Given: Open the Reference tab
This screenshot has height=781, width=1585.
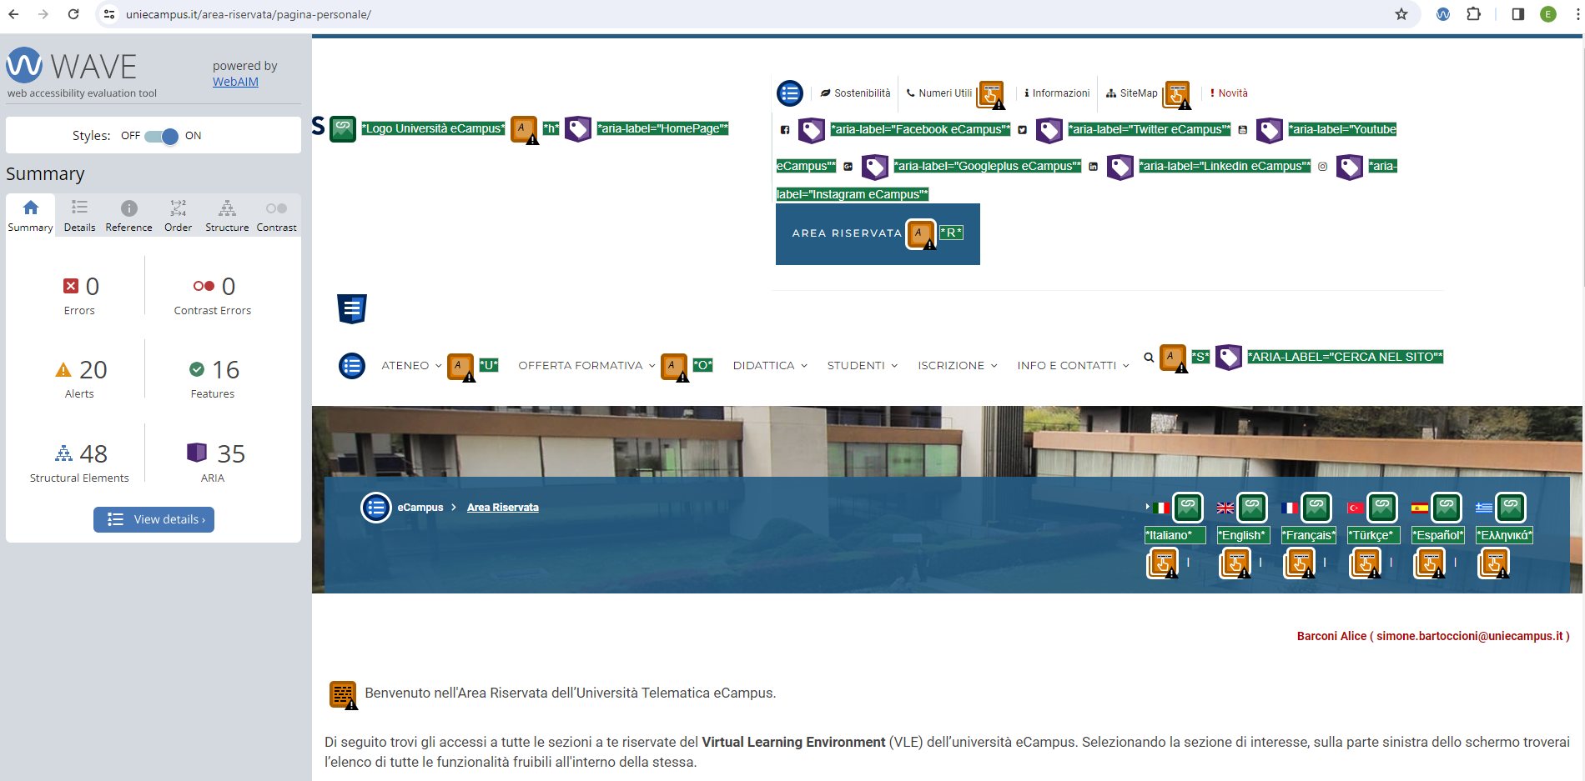Looking at the screenshot, I should tap(128, 216).
